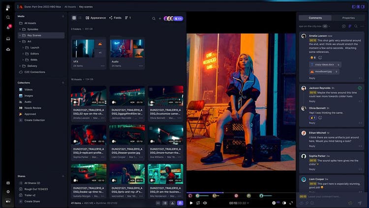Switch to the Comments tab
369x208 pixels.
[x=315, y=18]
